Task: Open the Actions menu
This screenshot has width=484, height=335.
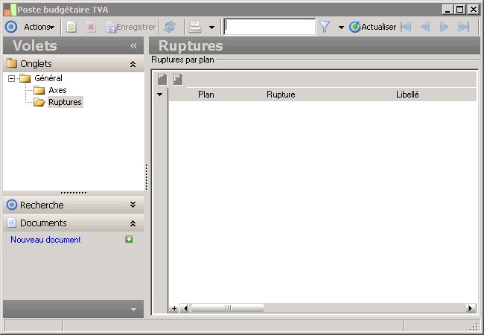Action: coord(39,27)
